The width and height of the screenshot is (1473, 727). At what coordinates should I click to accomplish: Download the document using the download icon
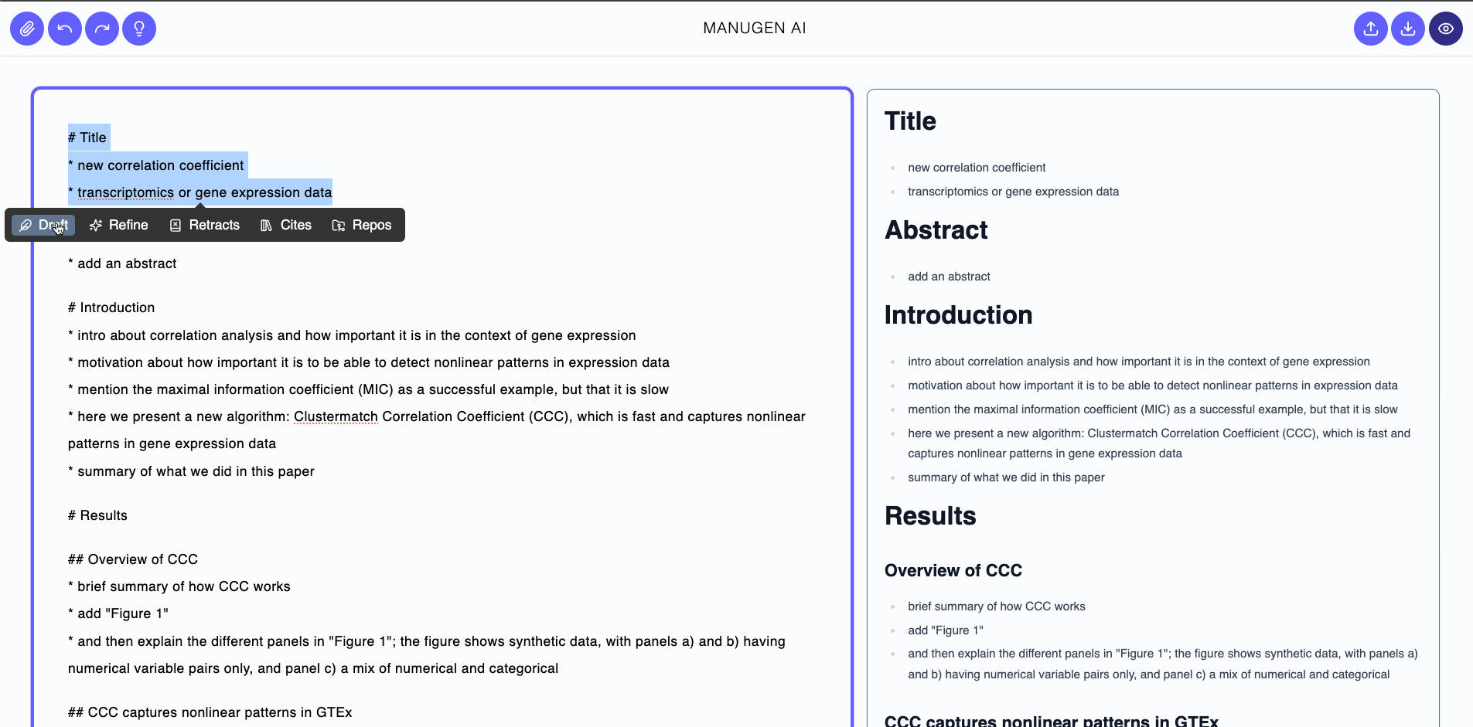pyautogui.click(x=1408, y=29)
